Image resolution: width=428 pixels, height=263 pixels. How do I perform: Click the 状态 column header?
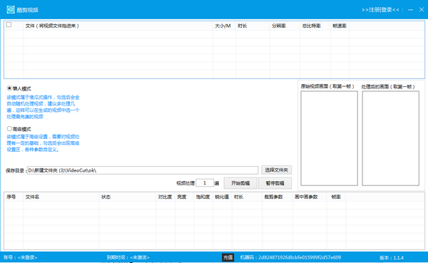128,197
